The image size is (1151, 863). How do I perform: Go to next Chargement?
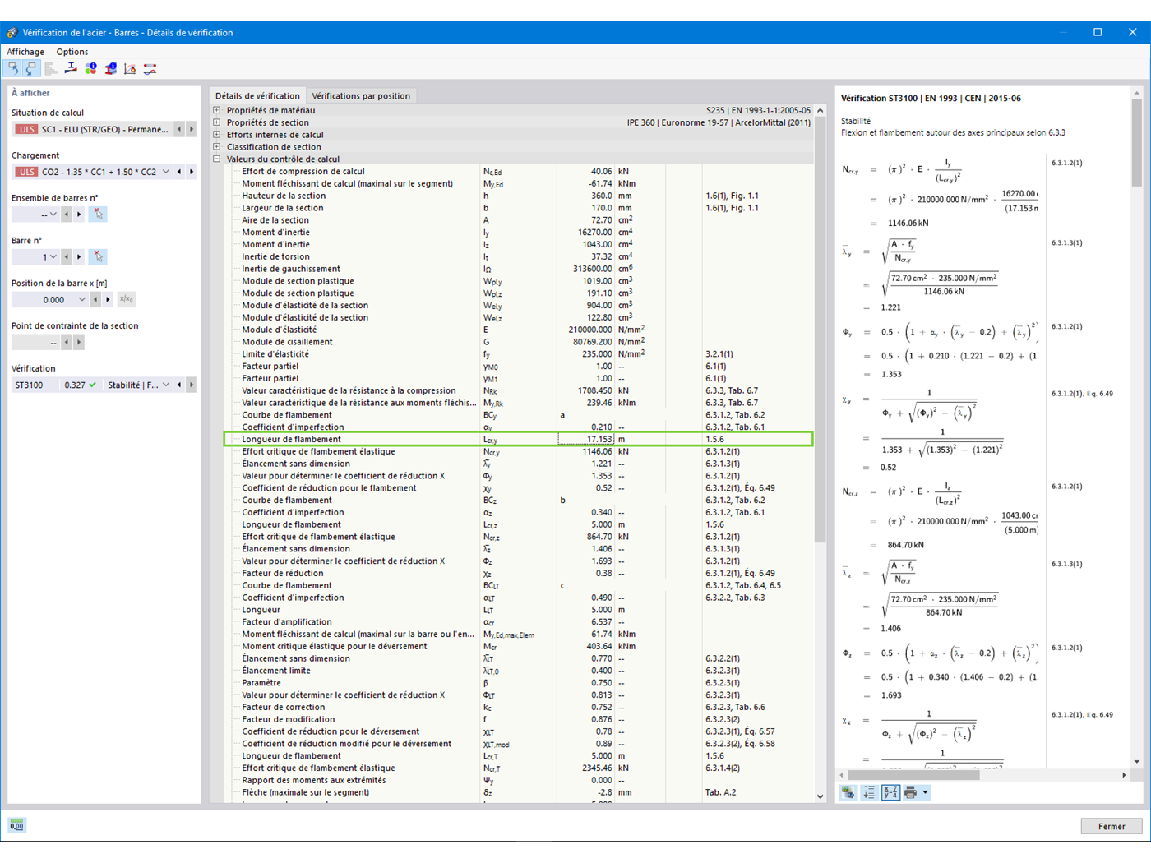click(192, 172)
